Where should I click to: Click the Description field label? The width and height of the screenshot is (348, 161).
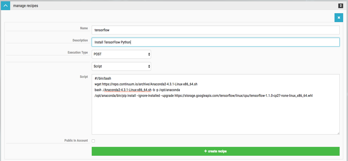[x=80, y=40]
